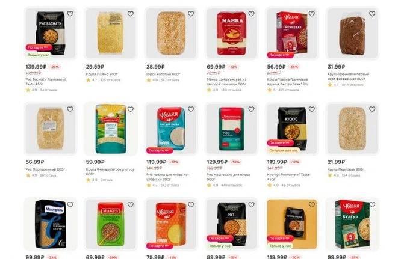The height and width of the screenshot is (259, 395).
Task: Open the Крупа Перловая 800г product title
Action: (x=346, y=169)
